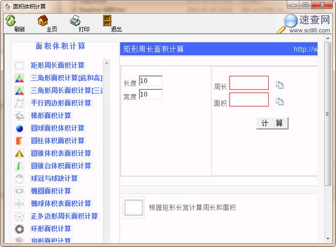This screenshot has height=247, width=336.
Task: Open 环形面积计算 link
Action: coord(51,228)
